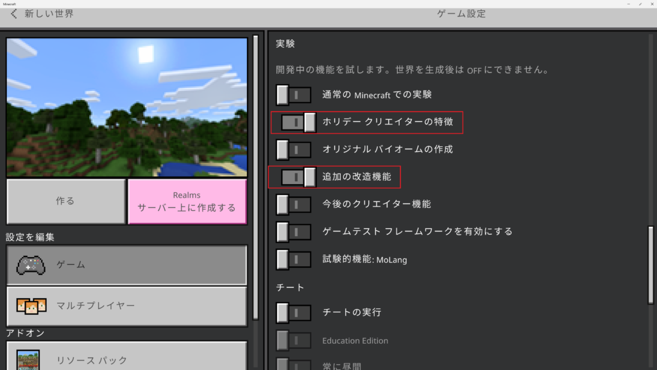
Task: Disable the 追加の改造機能 toggle
Action: pos(293,177)
